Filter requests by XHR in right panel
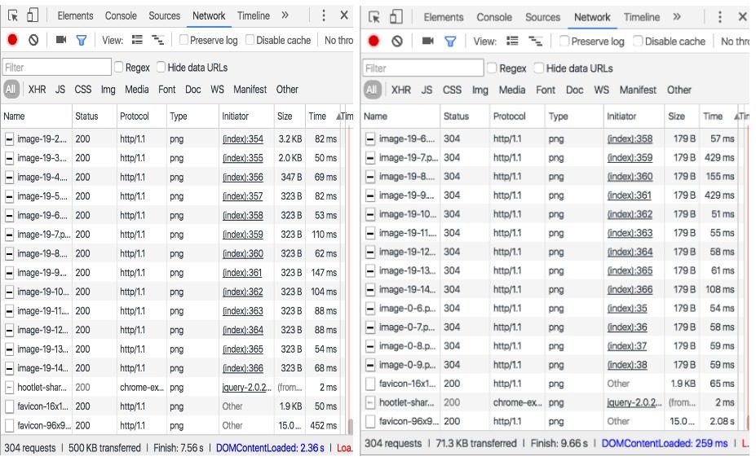756x461 pixels. [x=400, y=90]
